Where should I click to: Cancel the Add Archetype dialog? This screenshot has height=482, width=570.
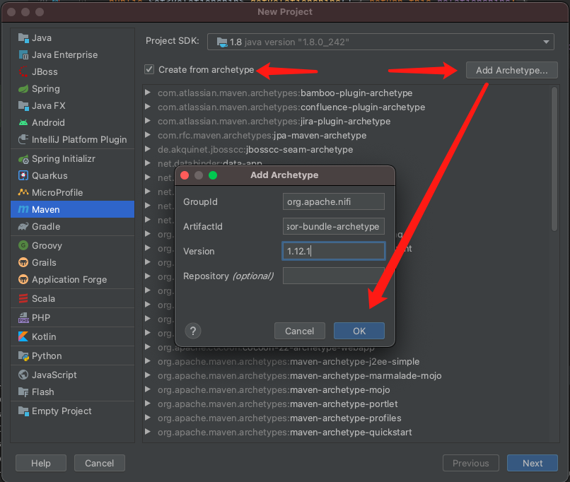tap(300, 331)
